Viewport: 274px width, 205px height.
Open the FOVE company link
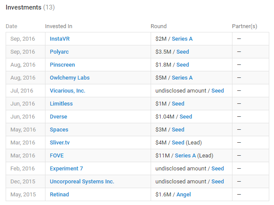tap(57, 156)
